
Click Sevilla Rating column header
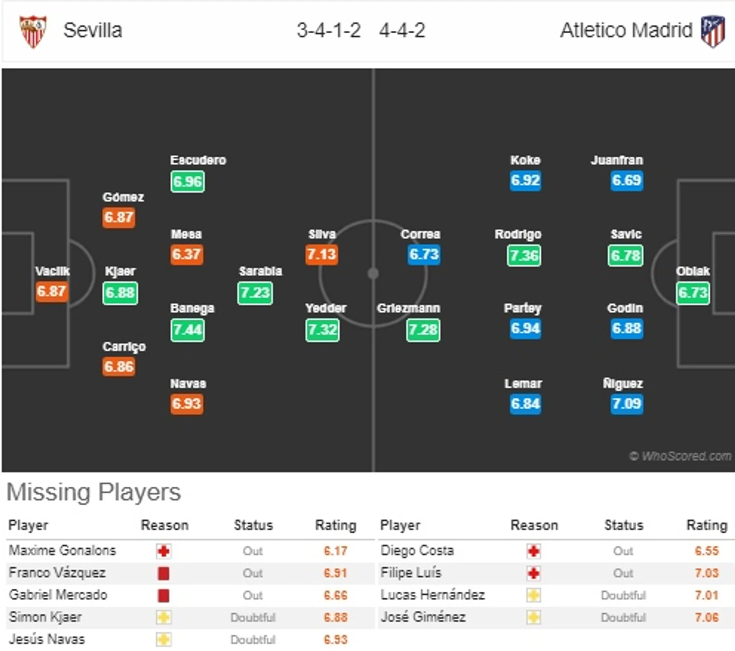[x=335, y=525]
